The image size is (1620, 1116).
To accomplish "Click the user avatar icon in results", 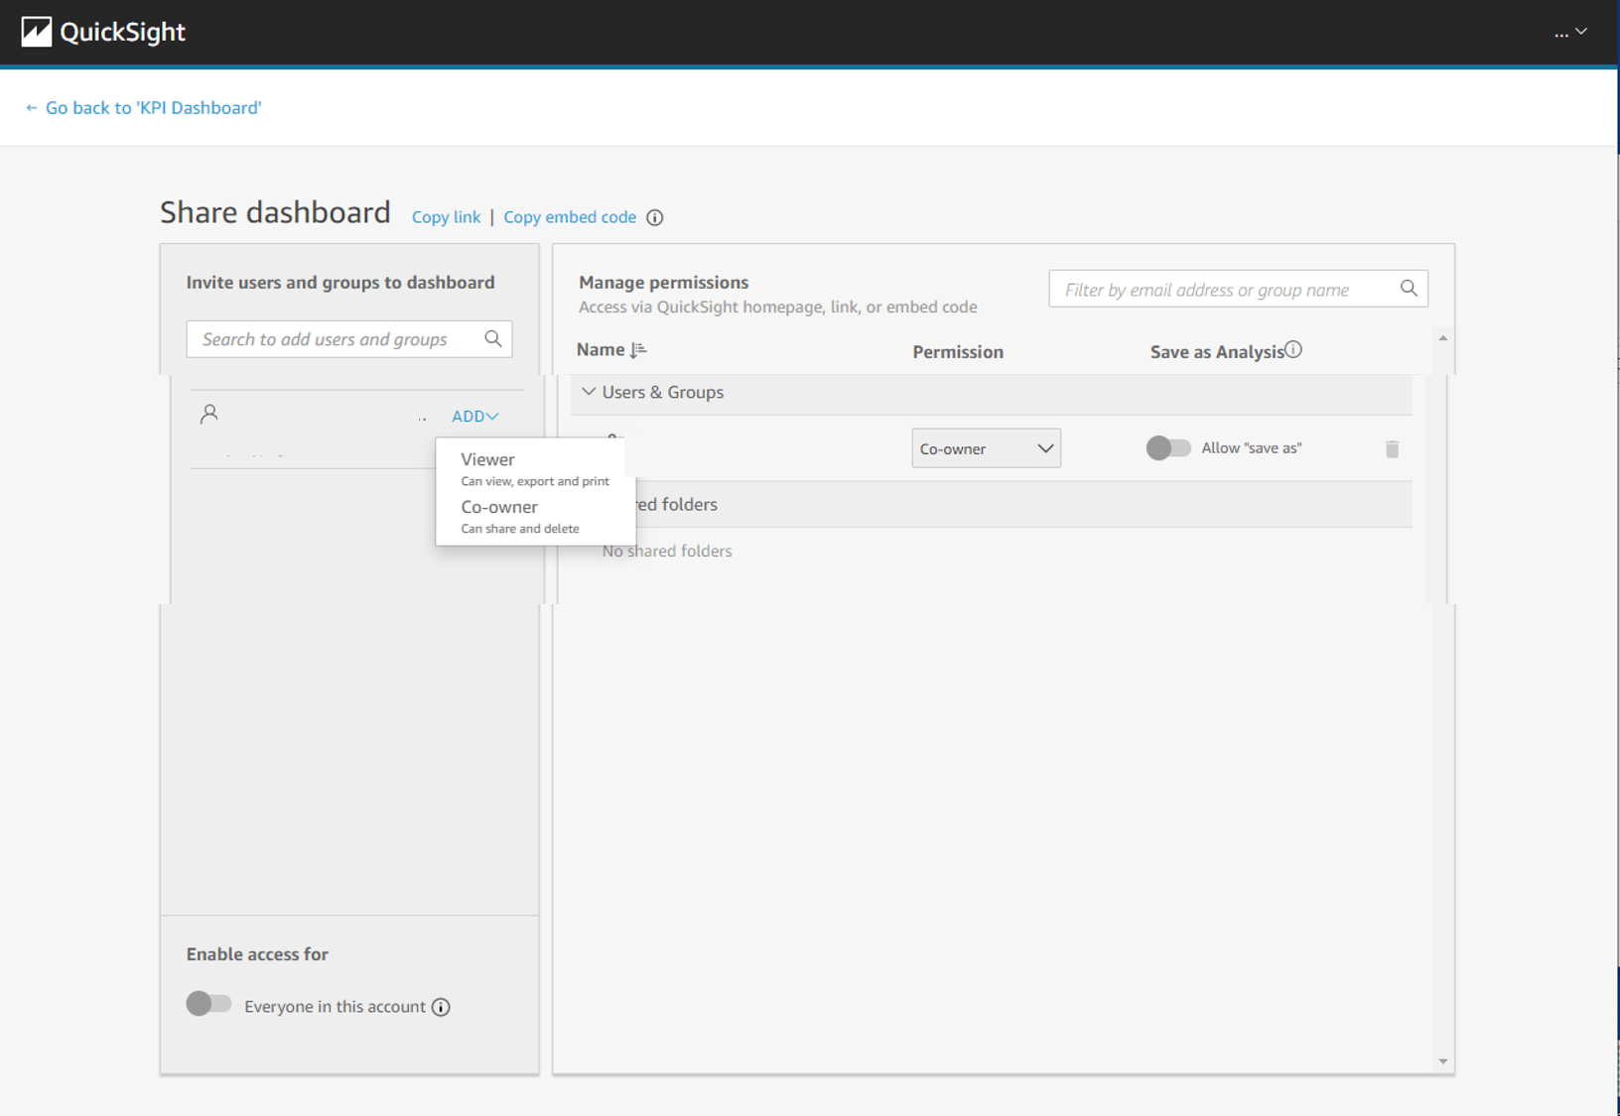I will 208,415.
